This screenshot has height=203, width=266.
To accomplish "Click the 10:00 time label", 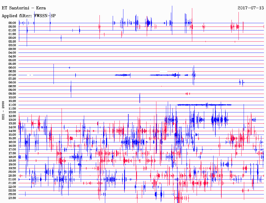I will (x=12, y=97).
